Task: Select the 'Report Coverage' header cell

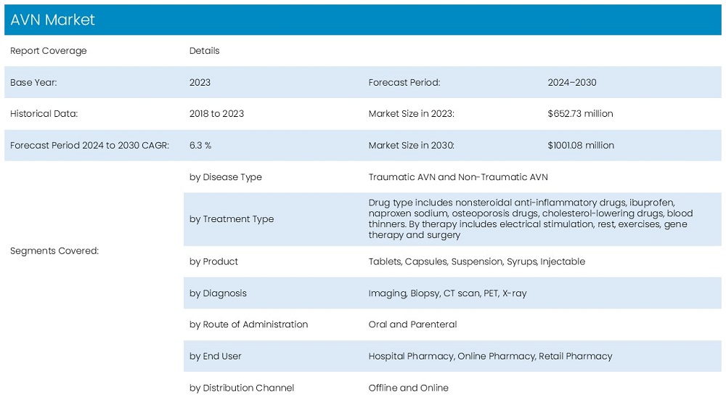Action: pos(48,51)
